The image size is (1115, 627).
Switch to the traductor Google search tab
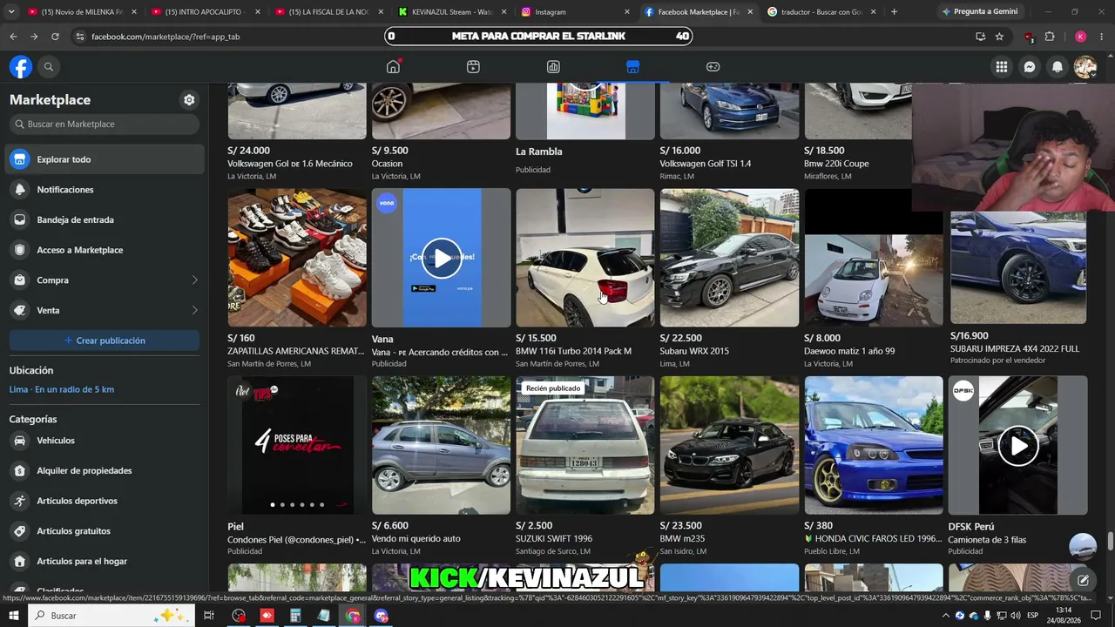point(821,12)
